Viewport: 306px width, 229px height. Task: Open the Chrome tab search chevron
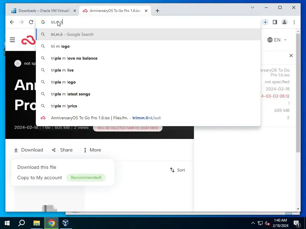coord(252,7)
